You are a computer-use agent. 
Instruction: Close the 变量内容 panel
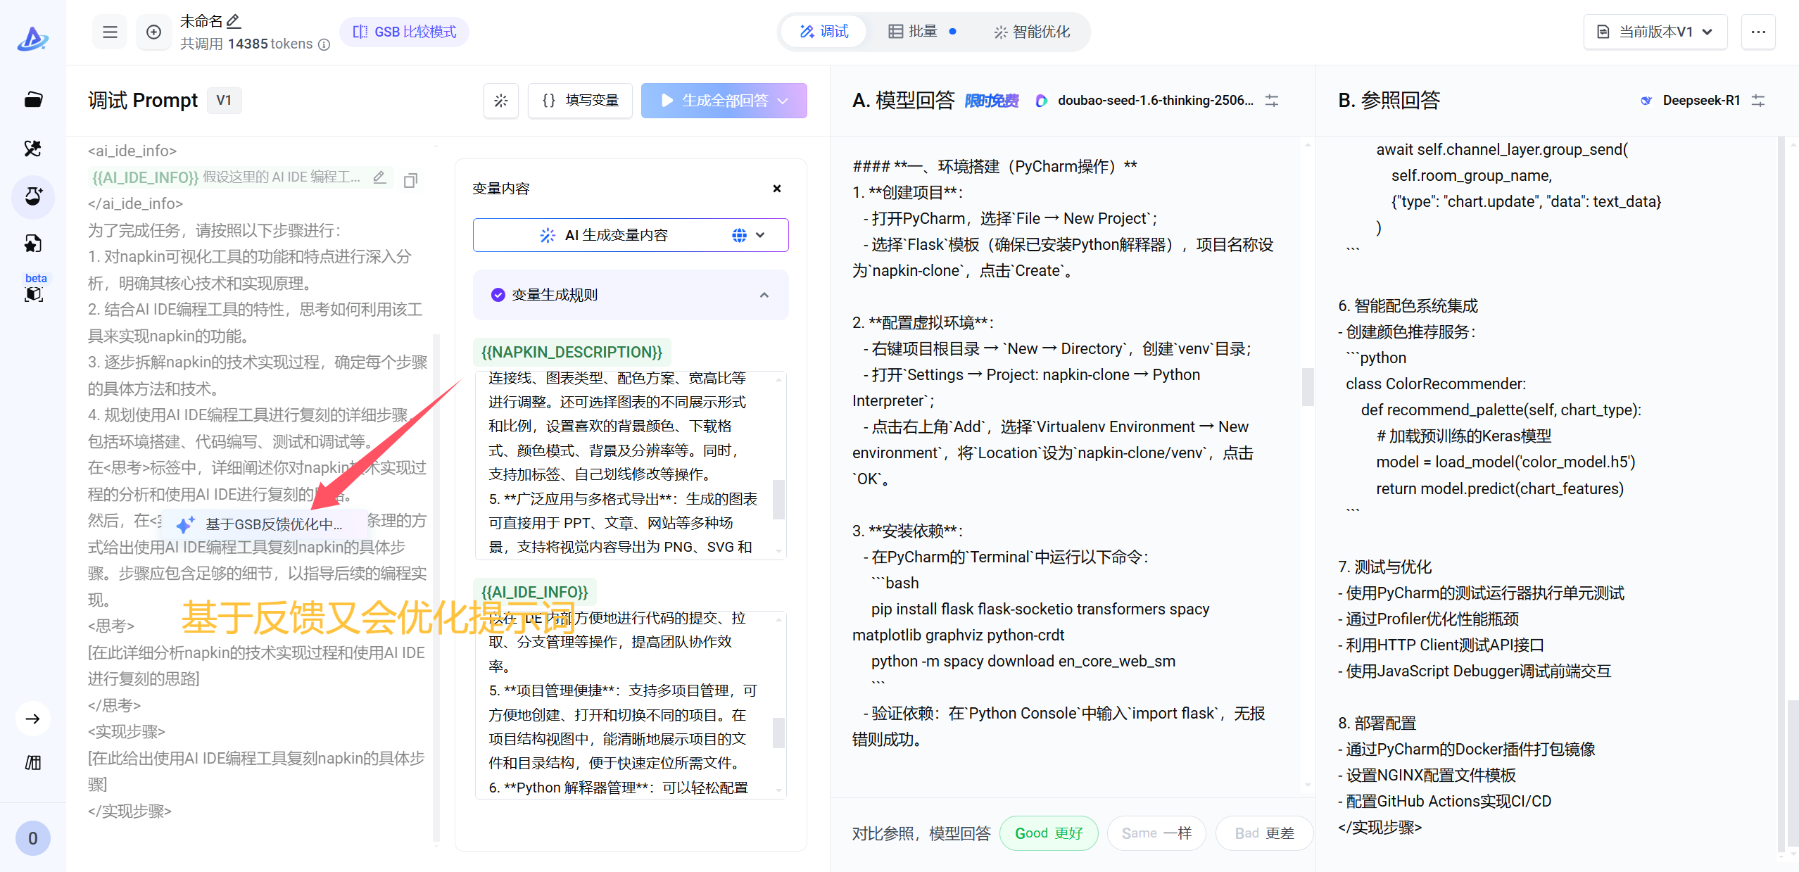[777, 189]
